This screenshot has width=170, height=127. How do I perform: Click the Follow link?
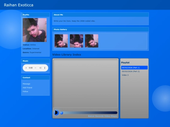25,92
